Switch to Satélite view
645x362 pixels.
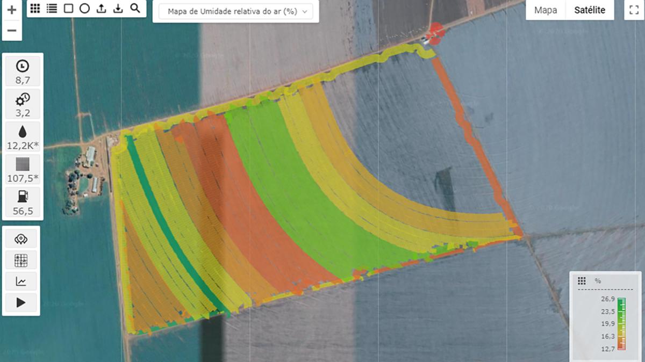(x=590, y=10)
